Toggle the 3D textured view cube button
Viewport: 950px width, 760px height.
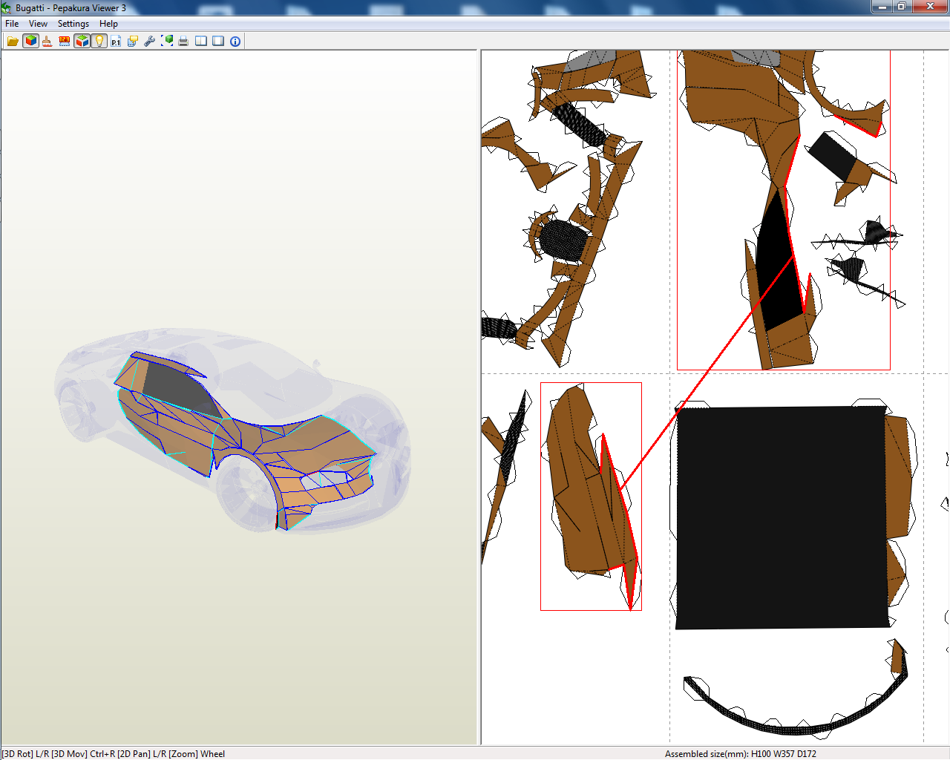pyautogui.click(x=82, y=41)
